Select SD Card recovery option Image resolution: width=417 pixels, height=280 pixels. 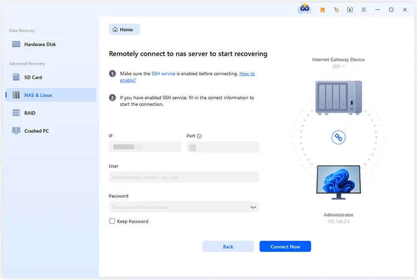pos(51,77)
